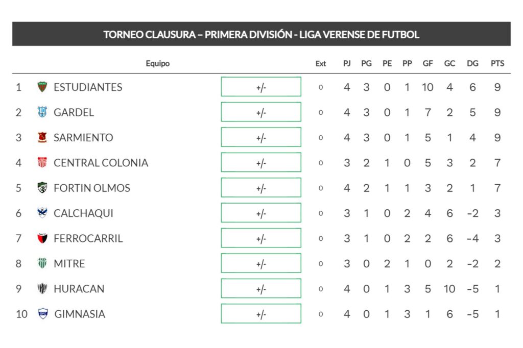Click the +/- field in Sarmiento row
Screen dimensions: 523x348
(261, 137)
